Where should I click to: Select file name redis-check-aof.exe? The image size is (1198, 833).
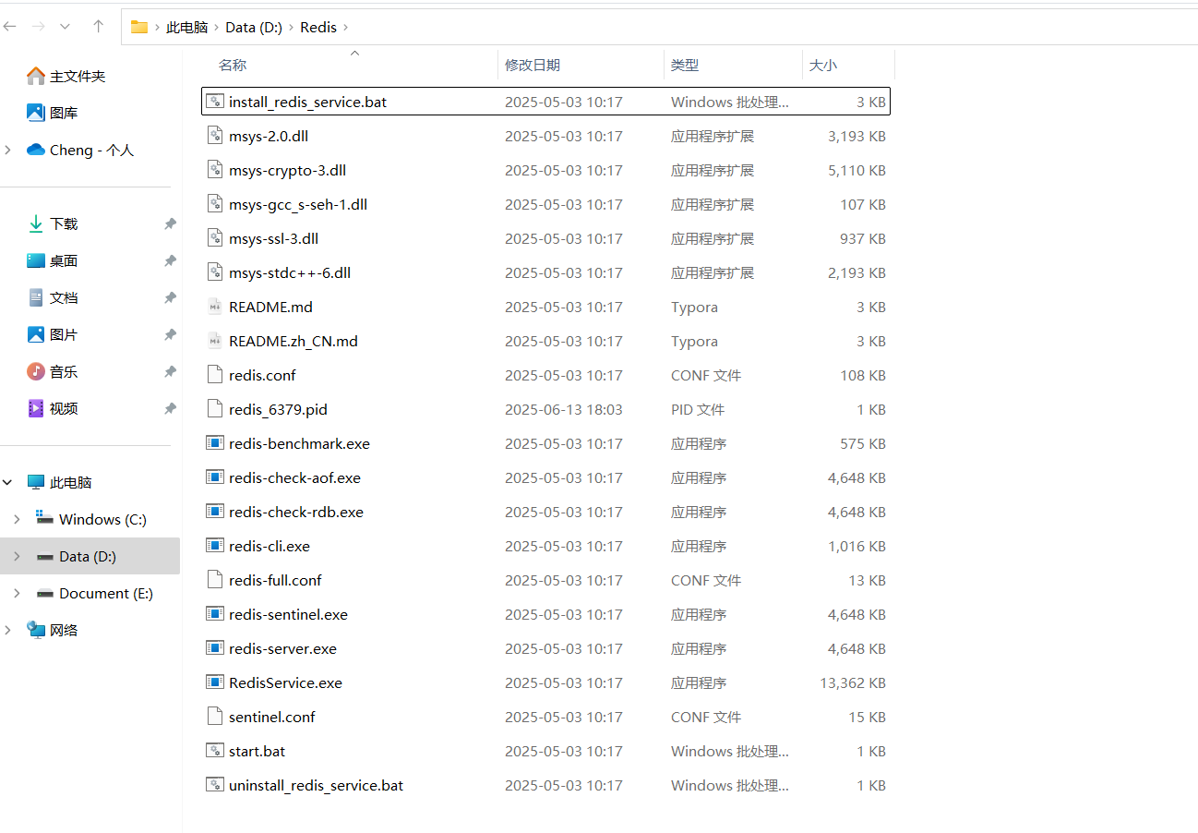pyautogui.click(x=294, y=477)
